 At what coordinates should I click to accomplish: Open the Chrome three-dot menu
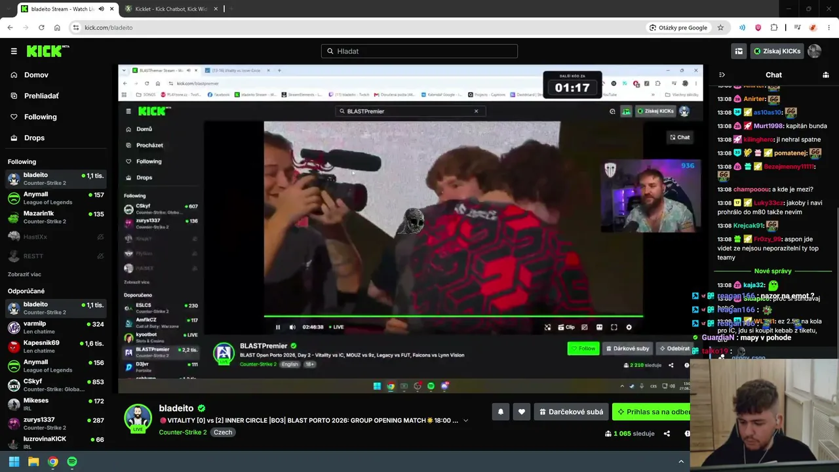[x=829, y=28]
